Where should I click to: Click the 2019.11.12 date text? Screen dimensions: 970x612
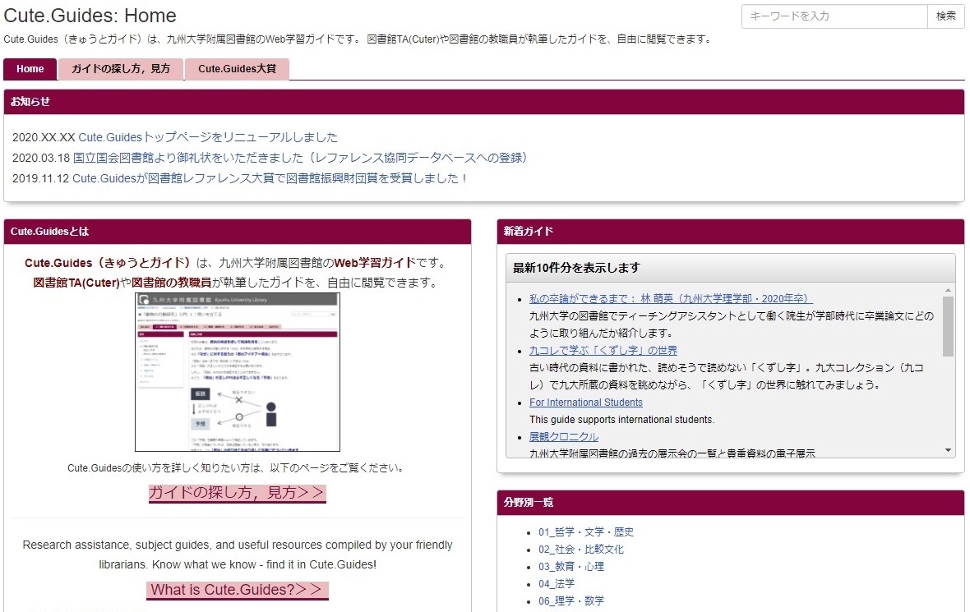[41, 178]
